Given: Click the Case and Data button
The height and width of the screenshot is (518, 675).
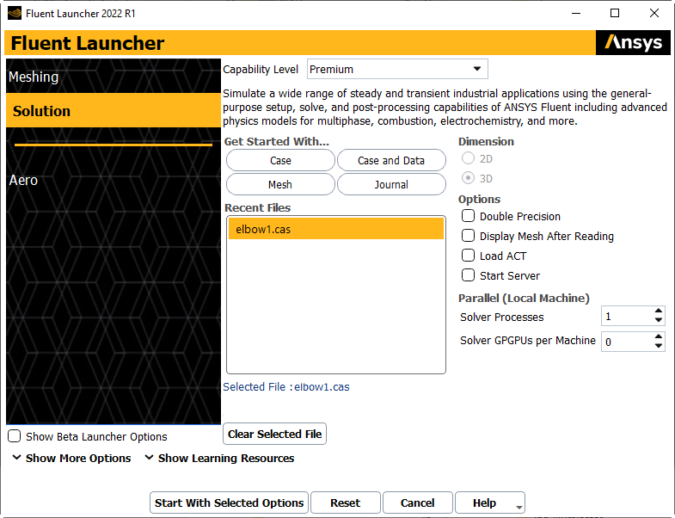Looking at the screenshot, I should (391, 160).
